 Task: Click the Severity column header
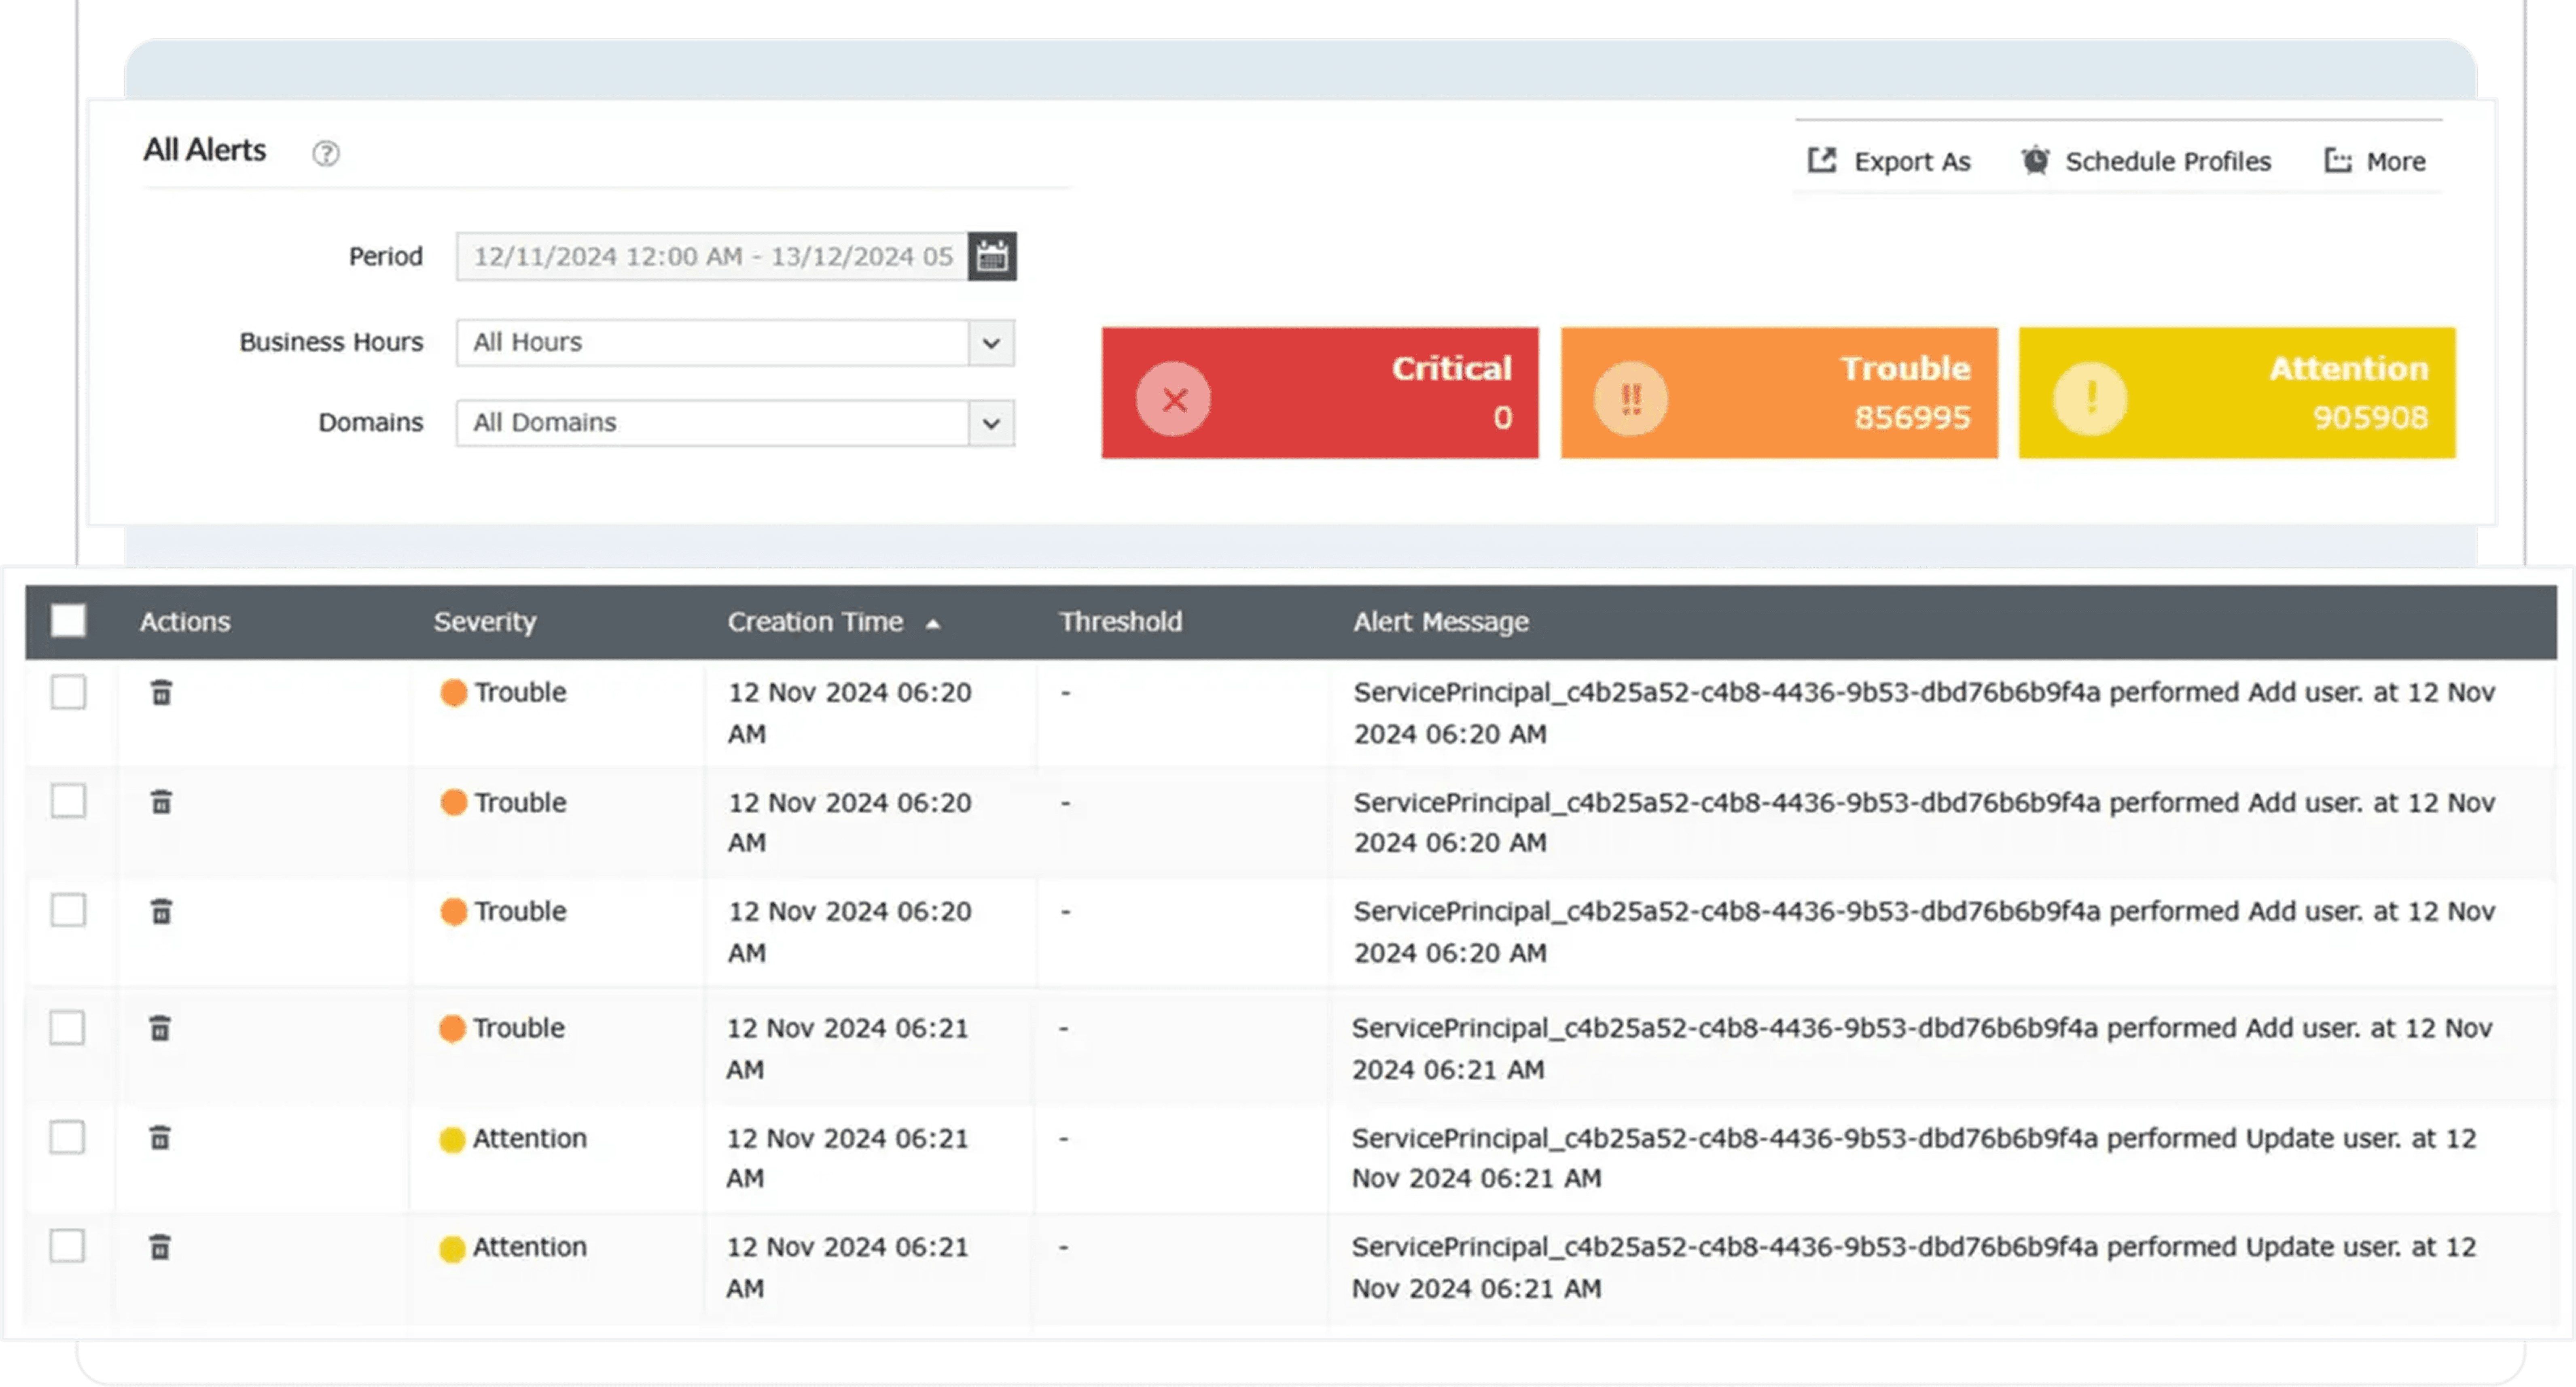click(x=485, y=622)
